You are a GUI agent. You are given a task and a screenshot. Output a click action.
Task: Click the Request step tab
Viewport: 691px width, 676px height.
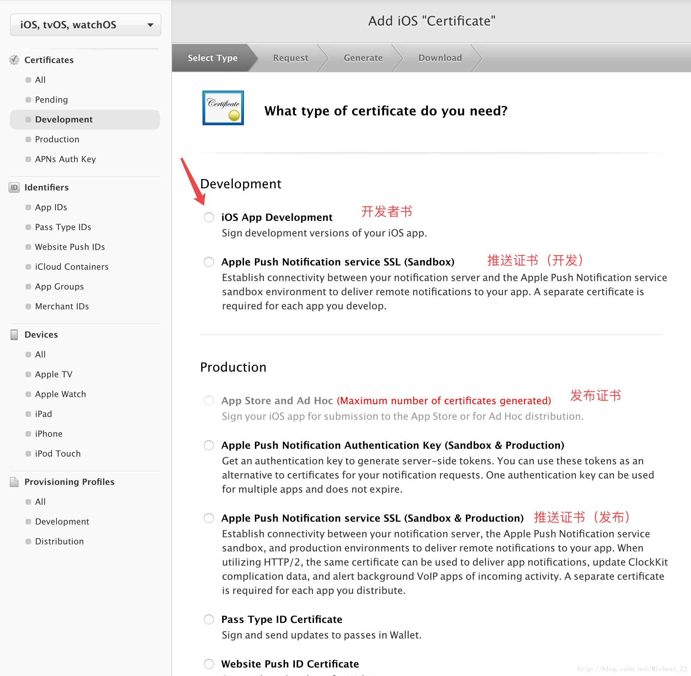291,58
